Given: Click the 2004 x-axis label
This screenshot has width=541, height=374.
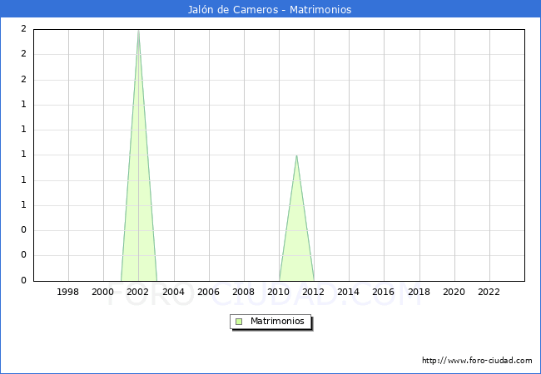Looking at the screenshot, I should 174,292.
